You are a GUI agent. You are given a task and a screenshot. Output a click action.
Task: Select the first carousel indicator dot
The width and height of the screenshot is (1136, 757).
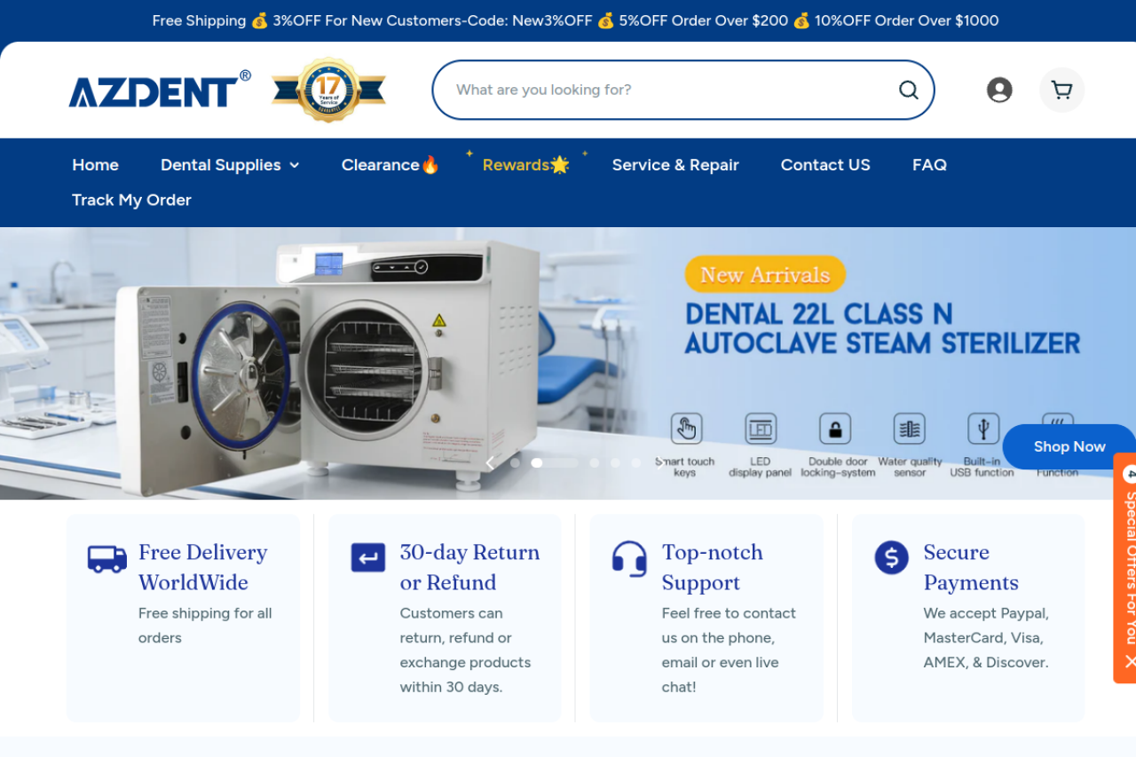[x=515, y=462]
